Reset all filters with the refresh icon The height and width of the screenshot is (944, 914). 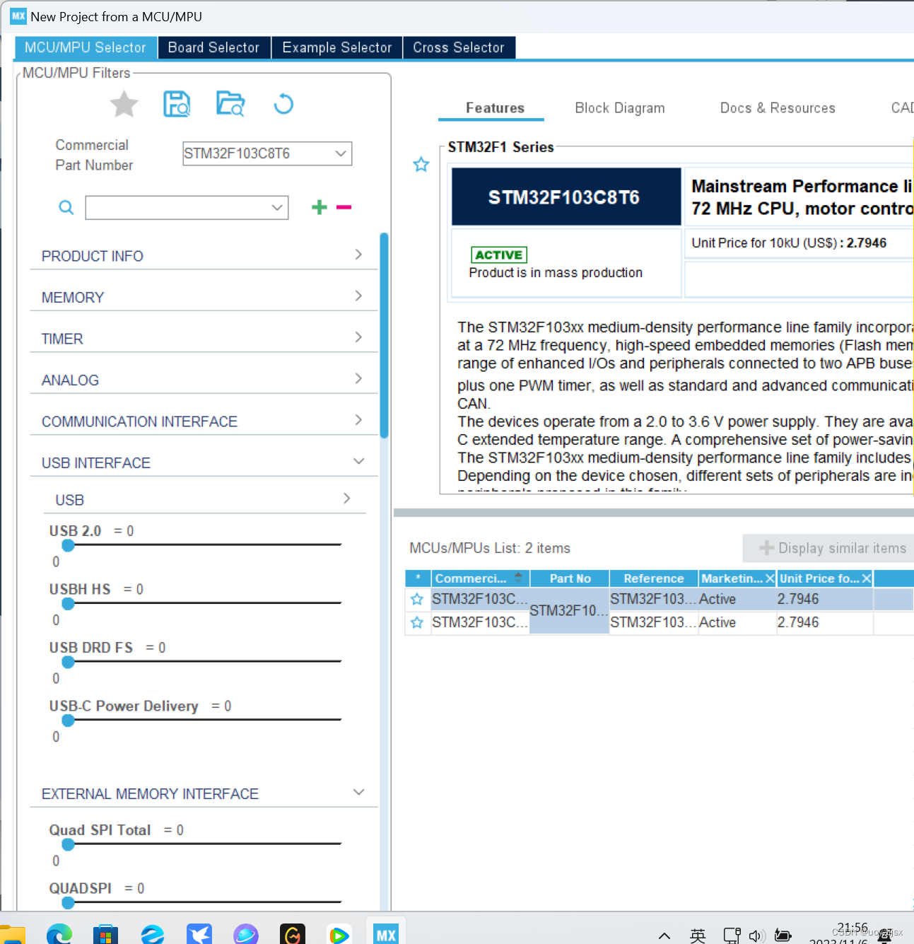pyautogui.click(x=283, y=104)
